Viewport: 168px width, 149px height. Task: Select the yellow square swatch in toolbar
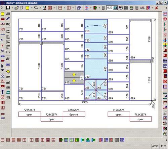click(28, 8)
